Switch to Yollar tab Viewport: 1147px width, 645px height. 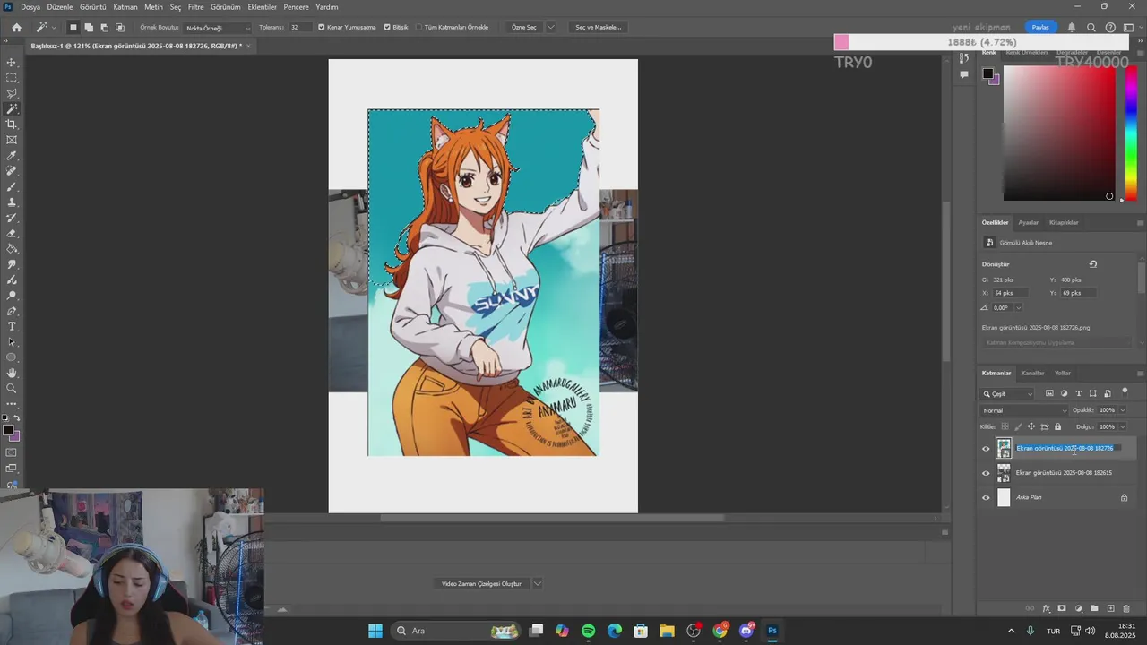[x=1063, y=373]
